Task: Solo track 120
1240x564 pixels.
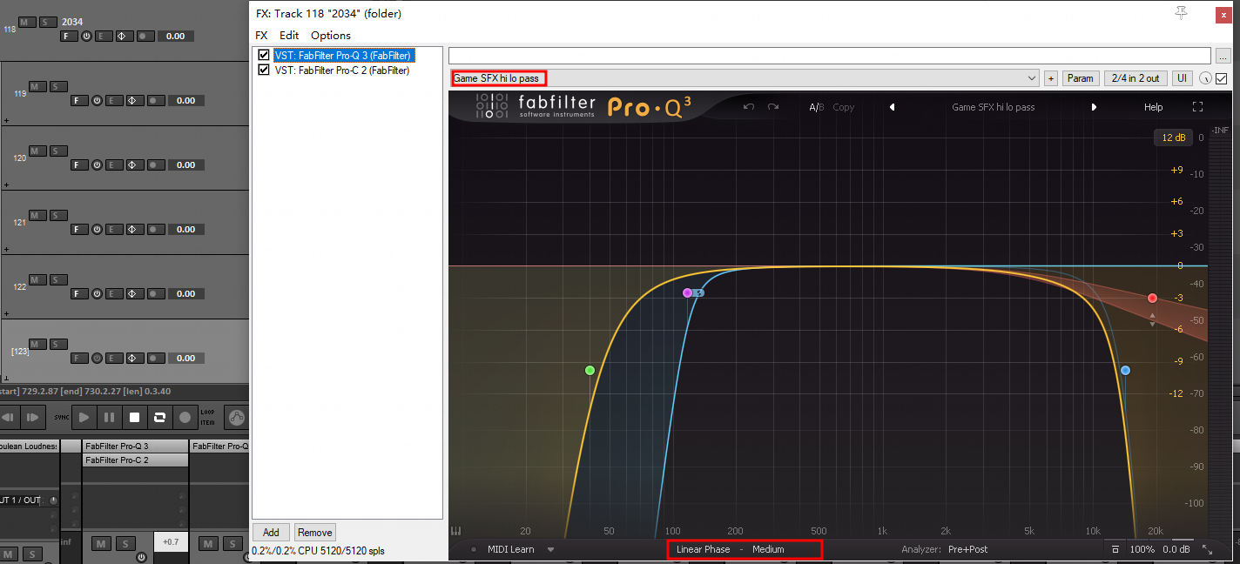Action: pos(58,151)
